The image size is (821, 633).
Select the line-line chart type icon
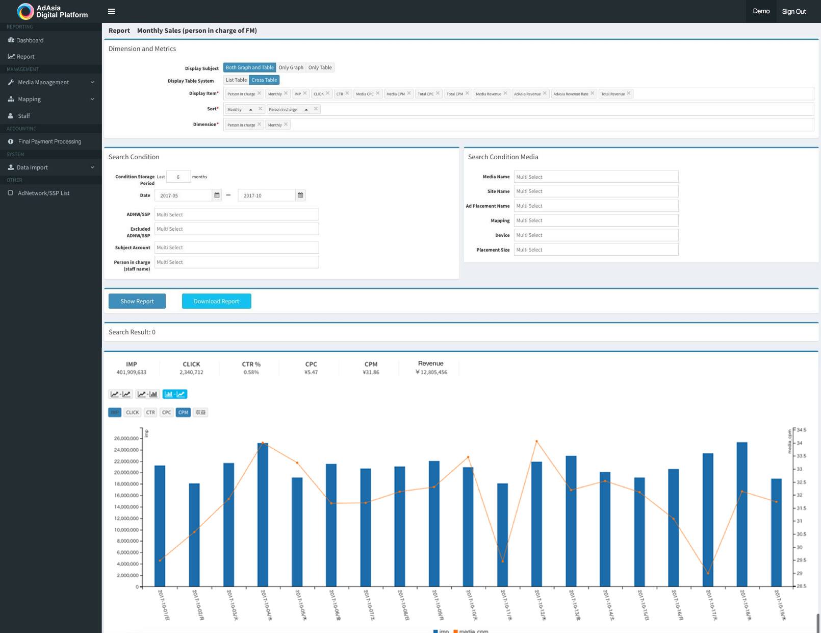(x=121, y=394)
